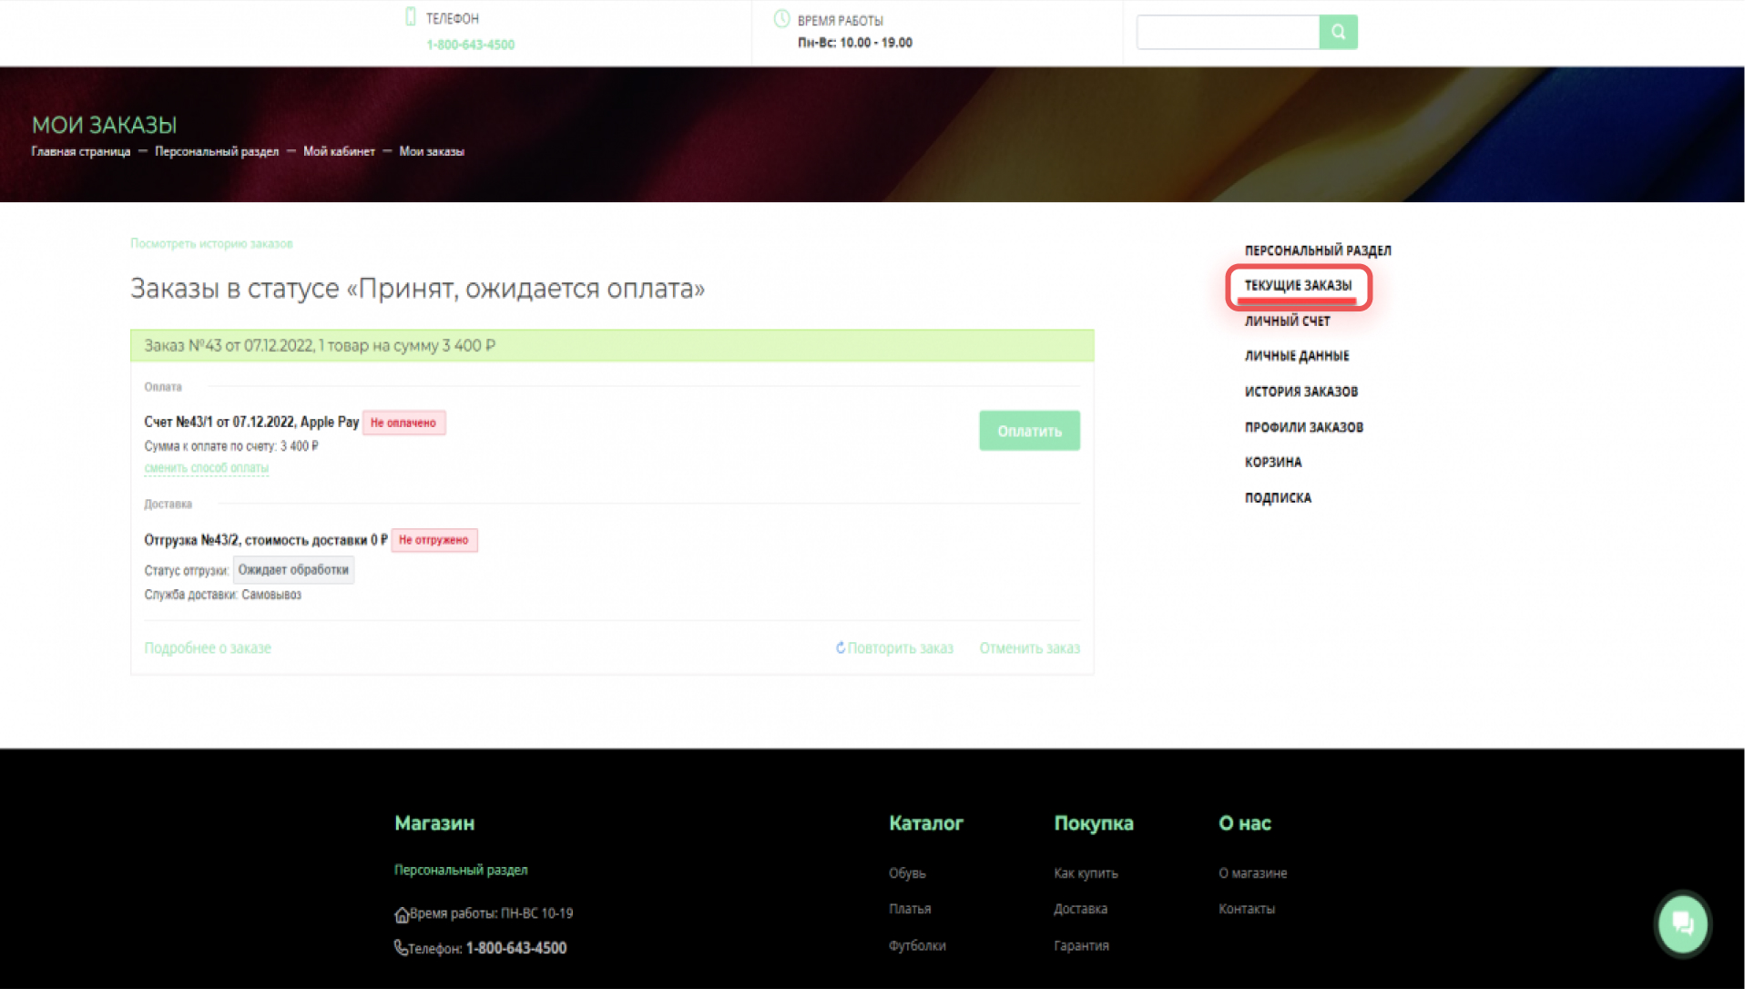Image resolution: width=1754 pixels, height=989 pixels.
Task: Click Мой кабинет breadcrumb
Action: 339,152
